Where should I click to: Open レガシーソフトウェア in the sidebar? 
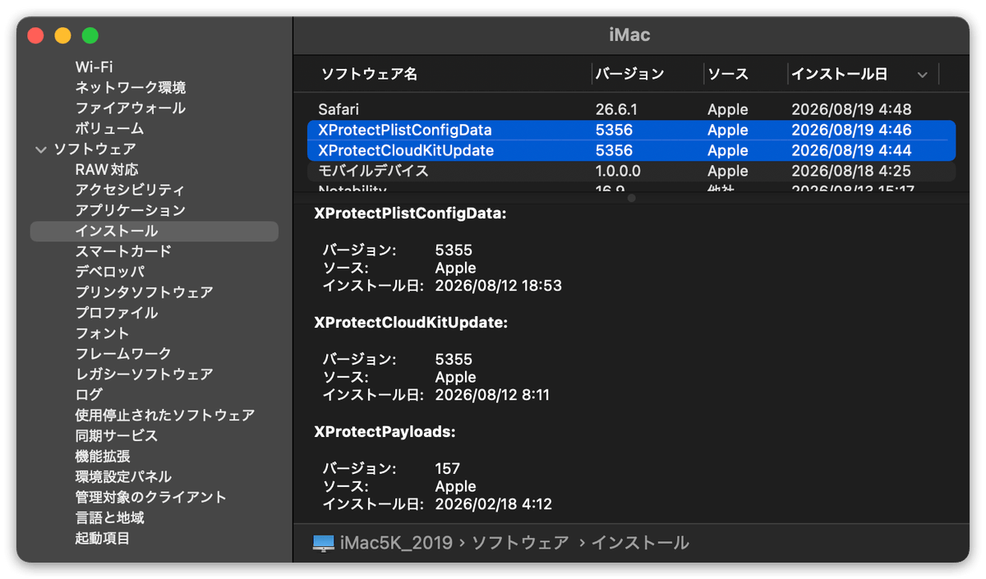[x=144, y=375]
